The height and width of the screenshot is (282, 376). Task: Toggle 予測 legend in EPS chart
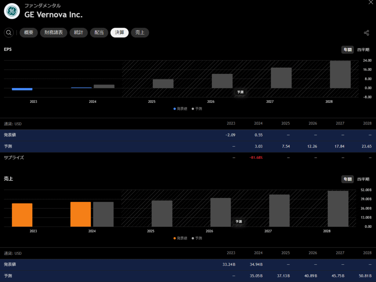click(x=197, y=109)
